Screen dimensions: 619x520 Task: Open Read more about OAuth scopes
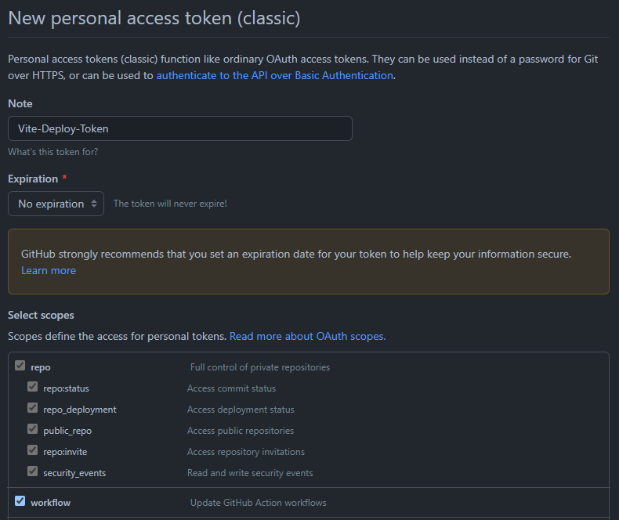click(x=307, y=336)
